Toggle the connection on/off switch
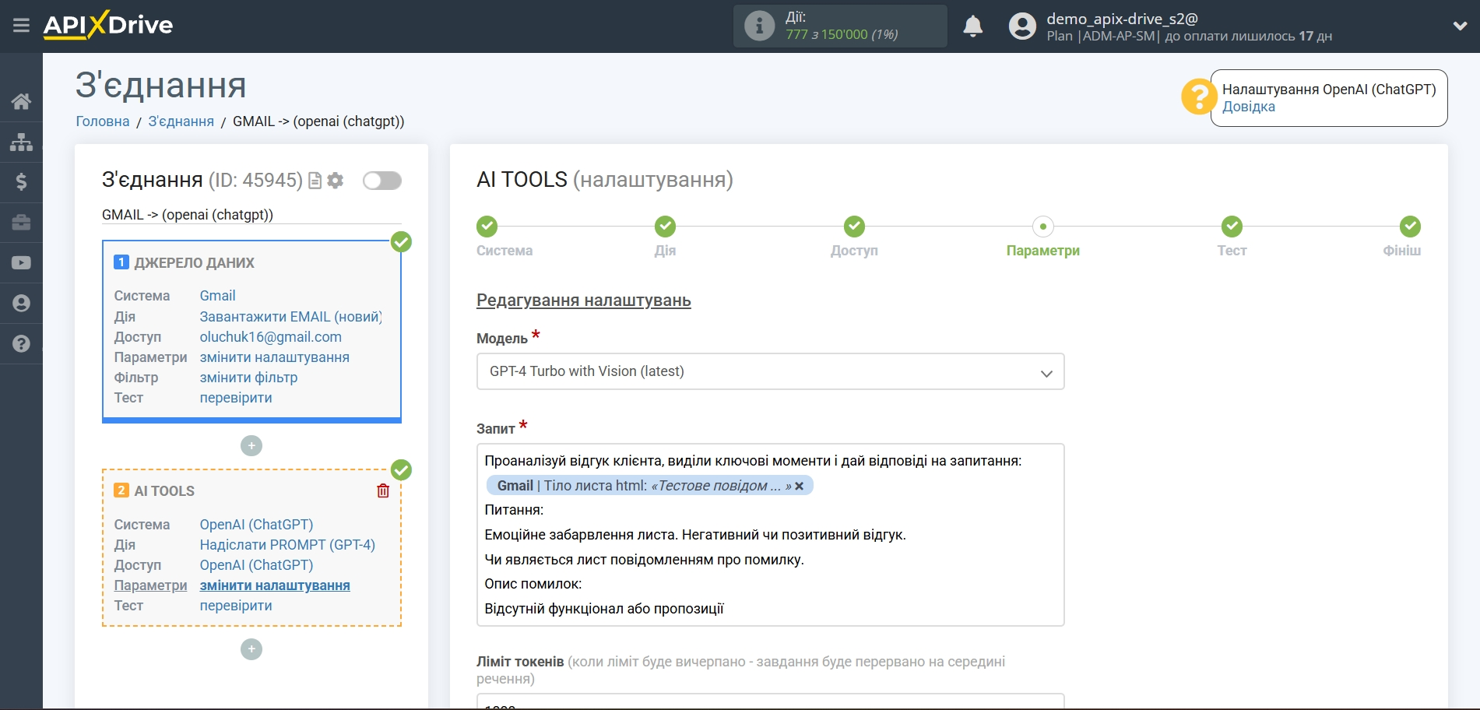The width and height of the screenshot is (1480, 710). [382, 181]
